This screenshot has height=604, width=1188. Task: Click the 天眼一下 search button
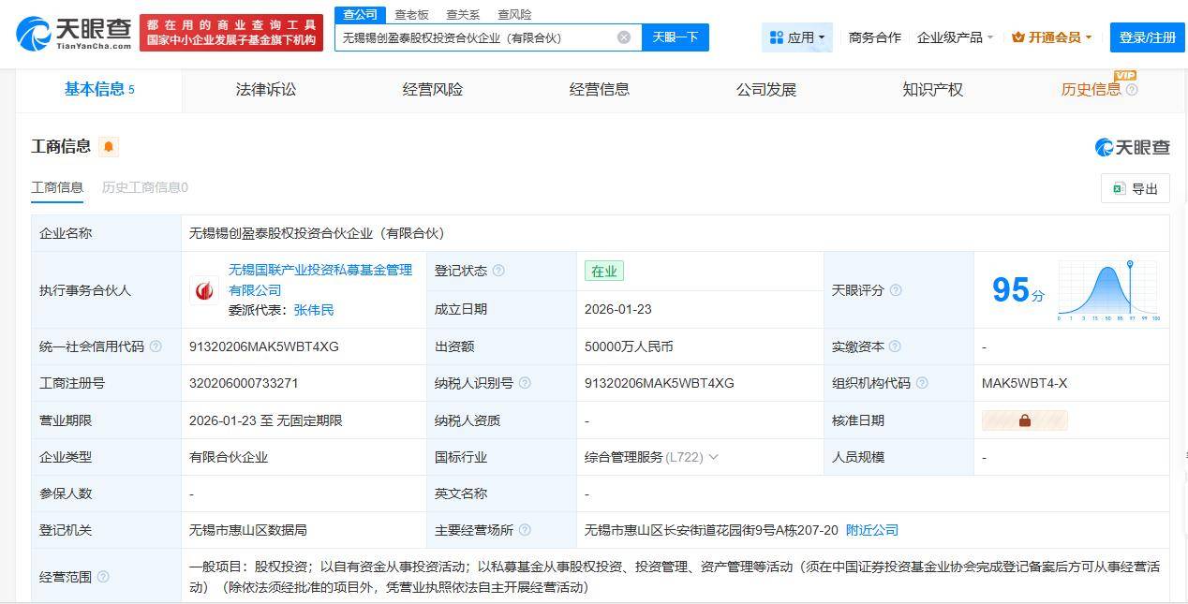click(x=676, y=37)
